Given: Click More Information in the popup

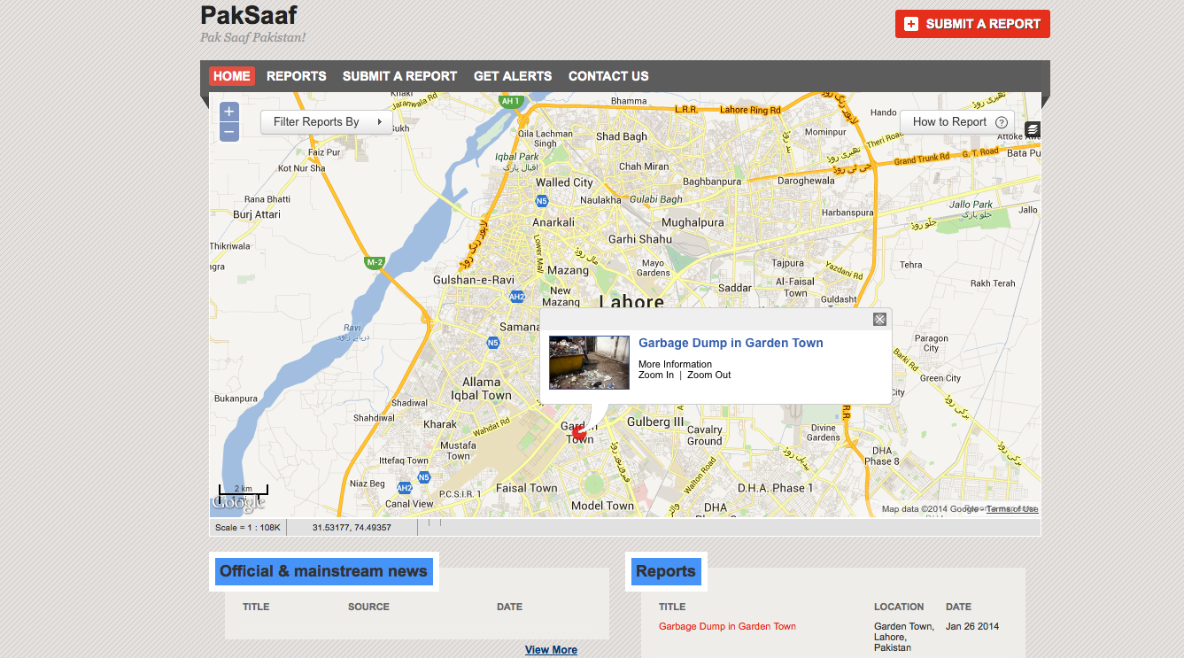Looking at the screenshot, I should (x=675, y=364).
